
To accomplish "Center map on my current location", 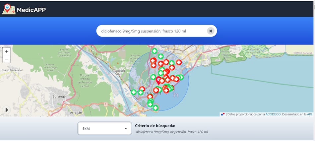I will (x=7, y=110).
